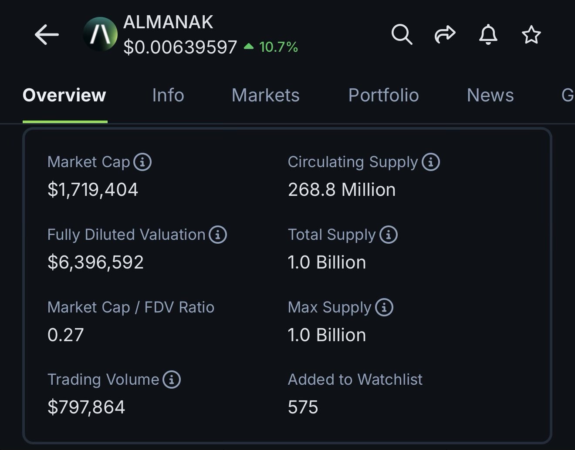Show Market Cap info tooltip
Viewport: 575px width, 450px height.
[x=142, y=162]
